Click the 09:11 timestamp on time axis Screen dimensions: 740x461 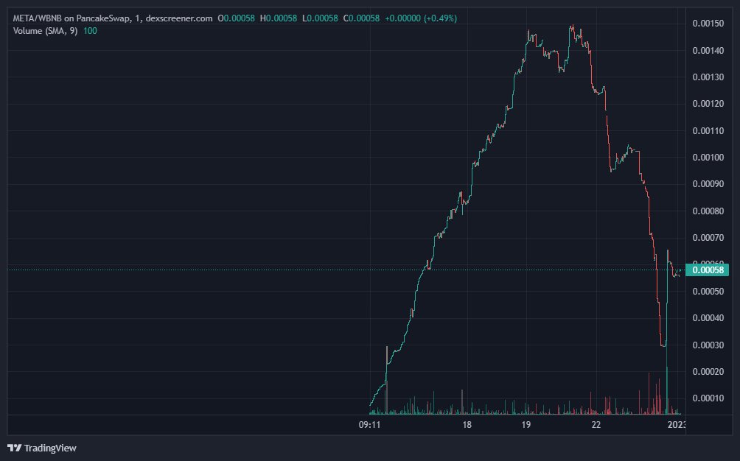[x=369, y=424]
